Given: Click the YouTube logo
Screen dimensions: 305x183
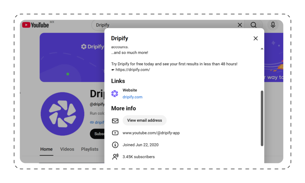Looking at the screenshot, I should [x=35, y=25].
